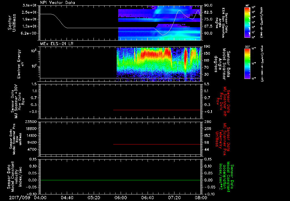Click the 08:00 time axis label
This screenshot has height=201, width=290.
201,198
